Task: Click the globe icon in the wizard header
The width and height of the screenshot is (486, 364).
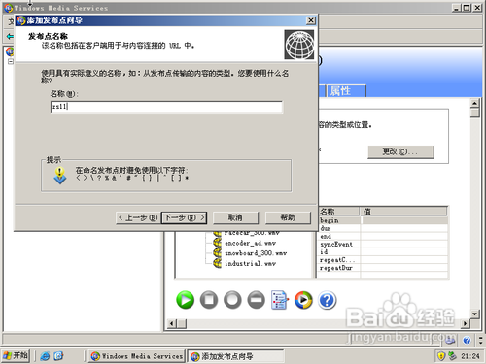Action: coord(299,45)
